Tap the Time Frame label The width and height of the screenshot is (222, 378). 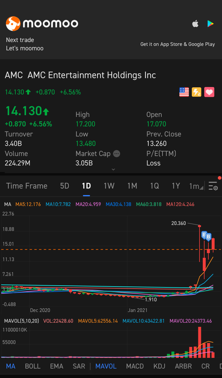coord(27,186)
